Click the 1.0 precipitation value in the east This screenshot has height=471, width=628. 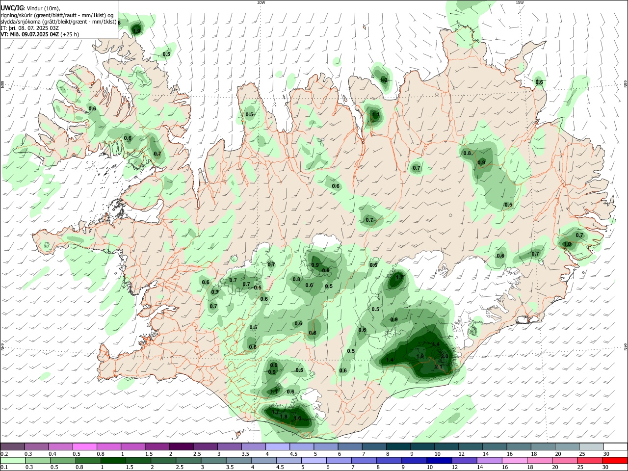tap(567, 244)
